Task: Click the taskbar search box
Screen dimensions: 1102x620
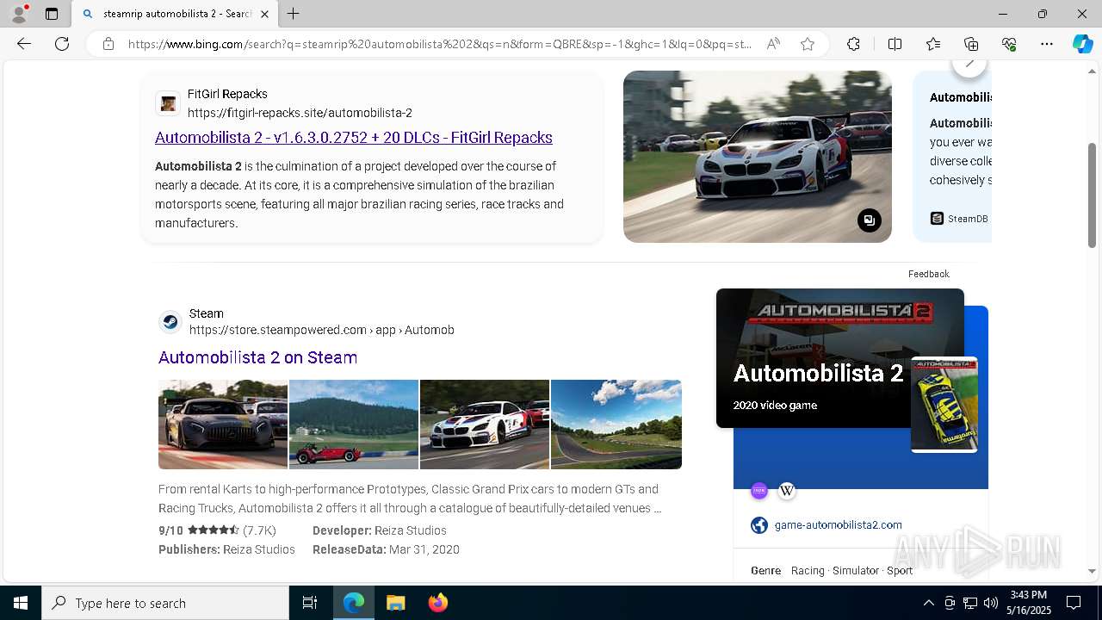Action: 165,603
